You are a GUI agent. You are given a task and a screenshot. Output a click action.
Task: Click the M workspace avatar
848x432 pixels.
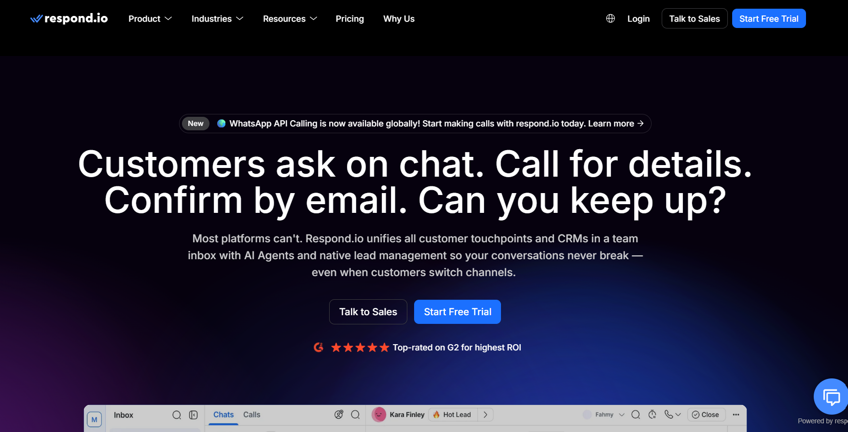tap(94, 419)
